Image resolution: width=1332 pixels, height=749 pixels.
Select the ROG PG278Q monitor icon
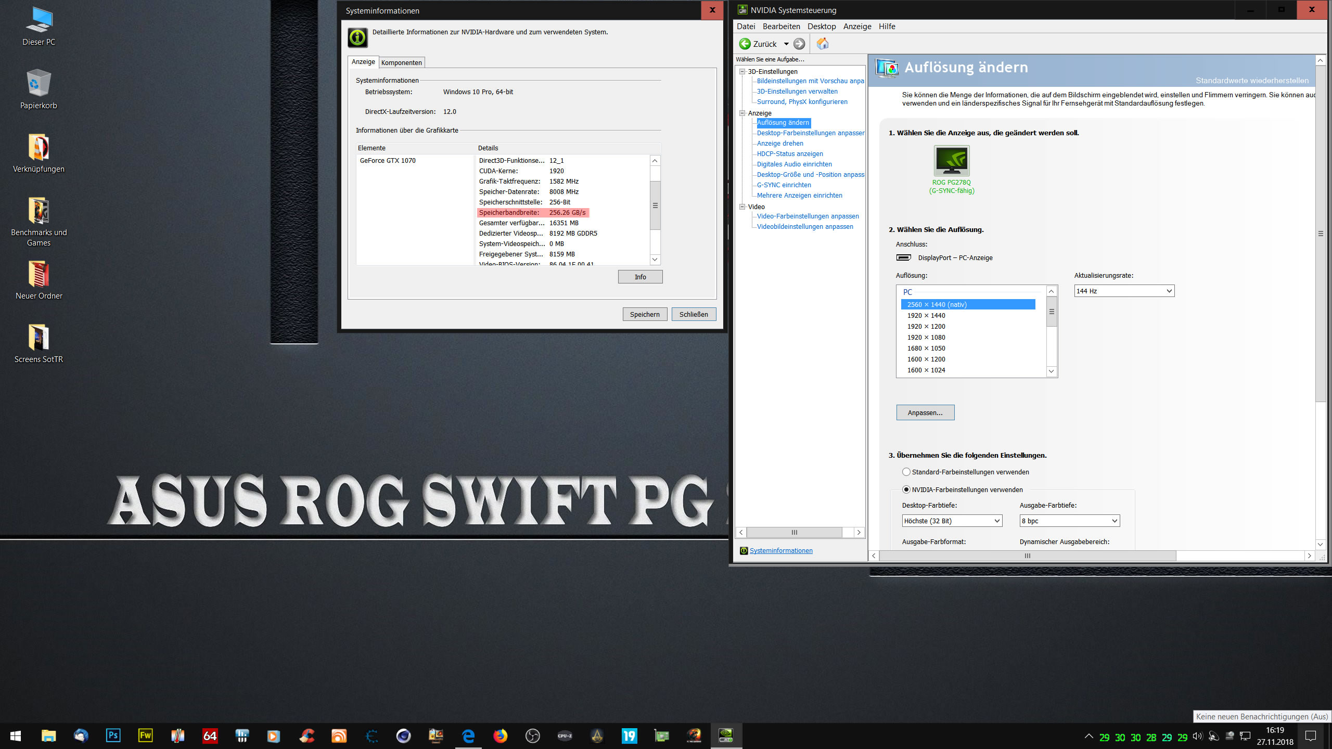point(952,161)
